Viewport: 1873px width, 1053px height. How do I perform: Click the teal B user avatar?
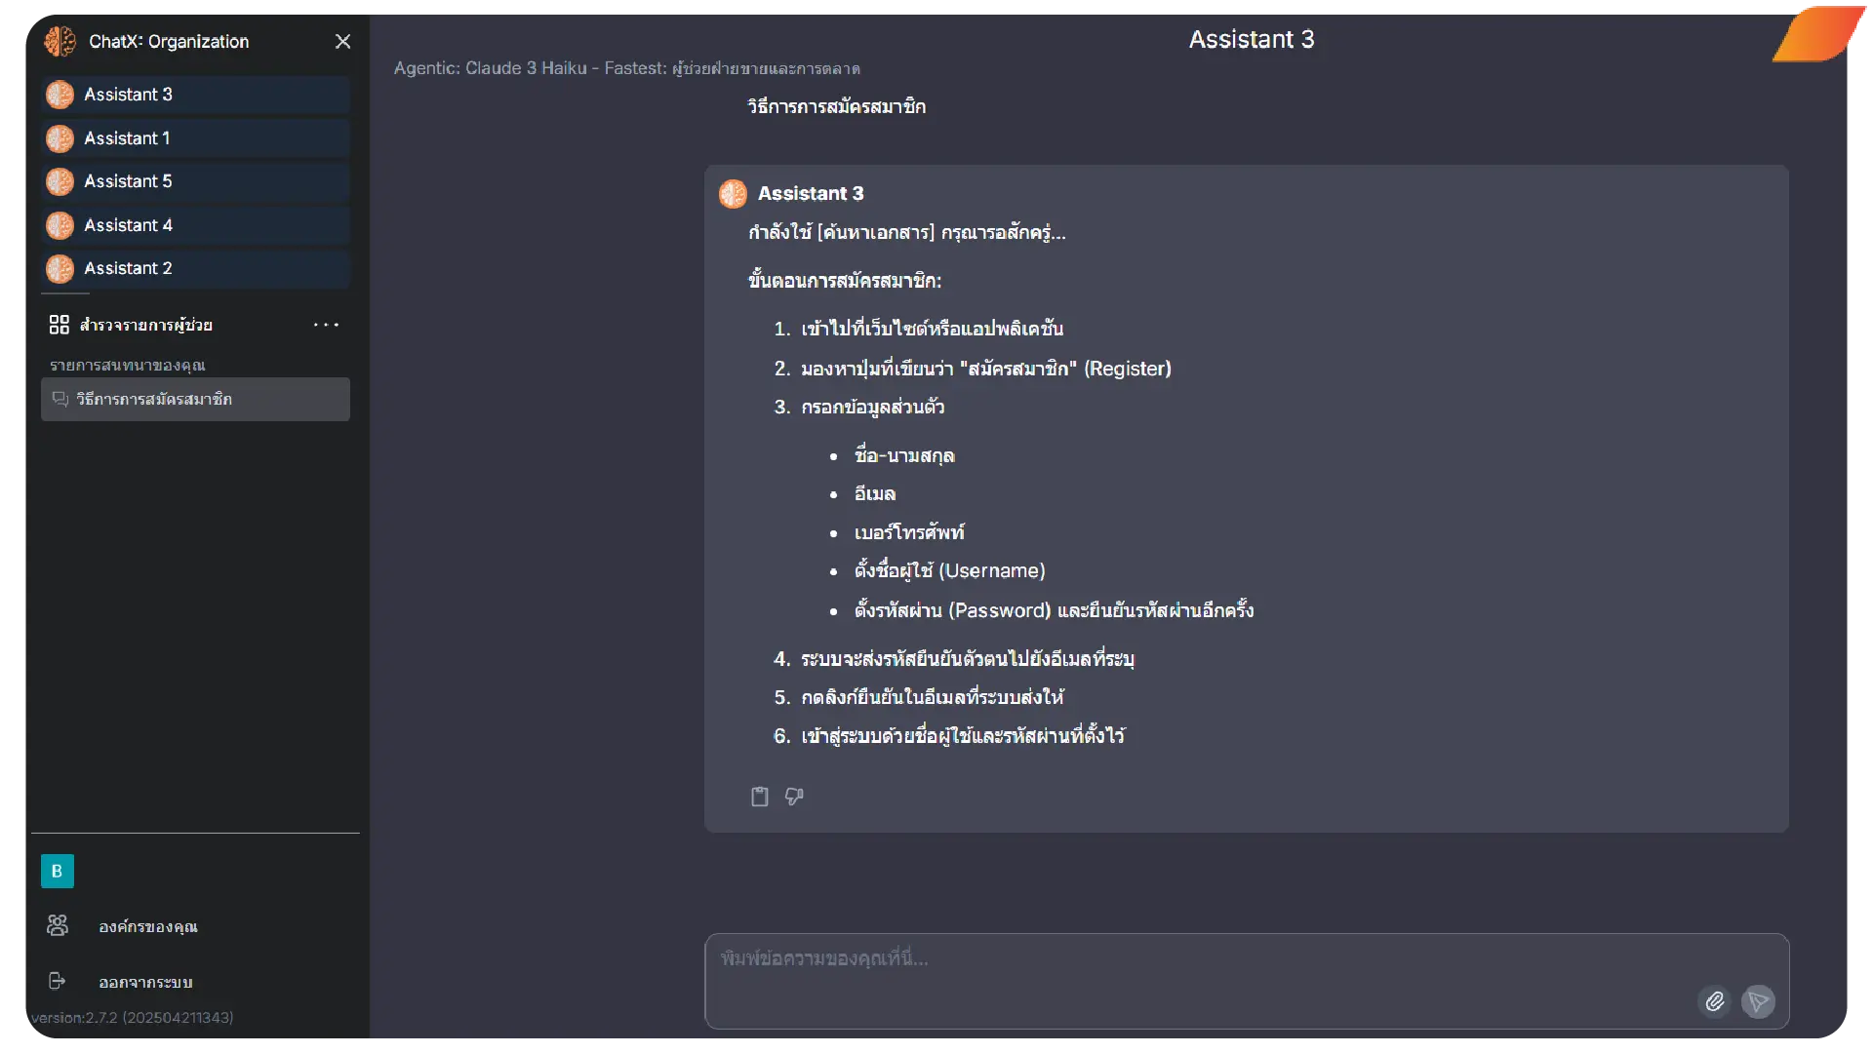[x=57, y=871]
